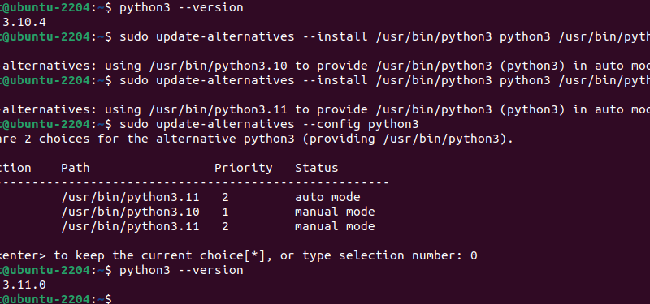Click "manual mode" in the python3.10 row

coord(335,212)
